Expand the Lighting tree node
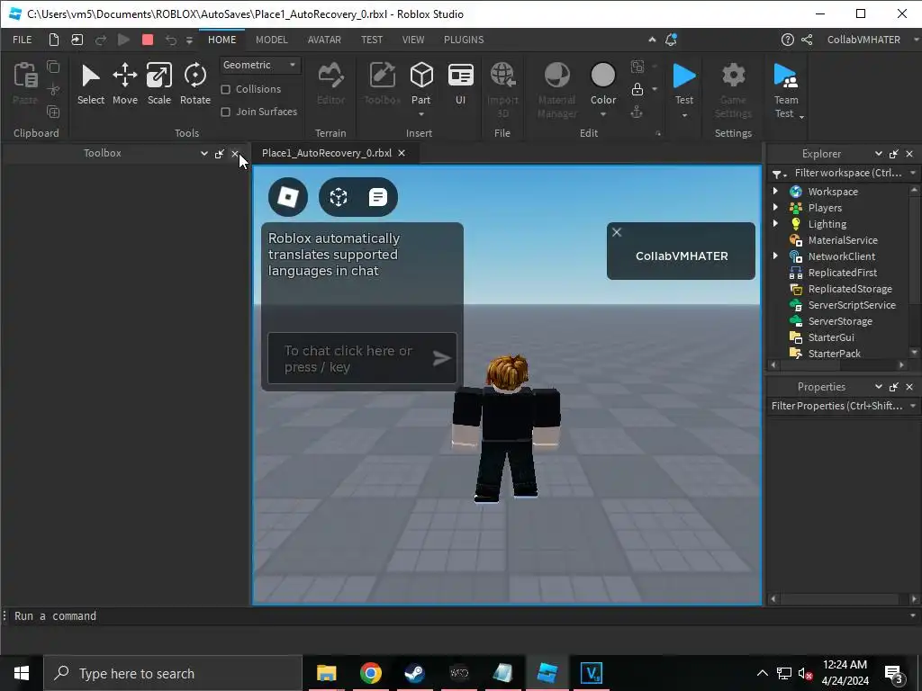 (775, 223)
